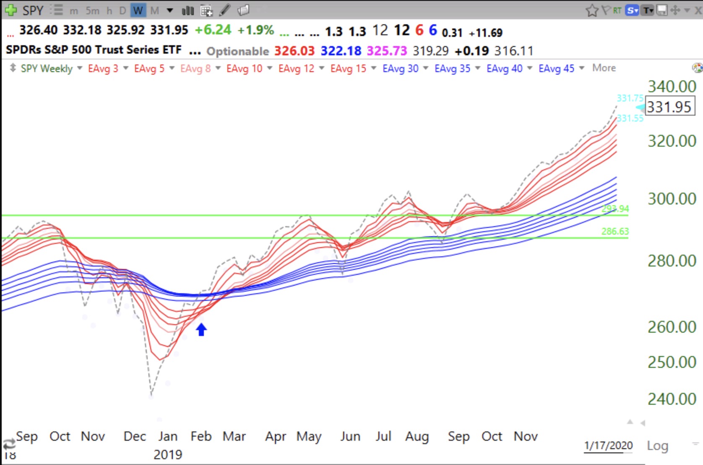
Task: Expand the SPY Weekly plot dropdown
Action: coord(80,67)
